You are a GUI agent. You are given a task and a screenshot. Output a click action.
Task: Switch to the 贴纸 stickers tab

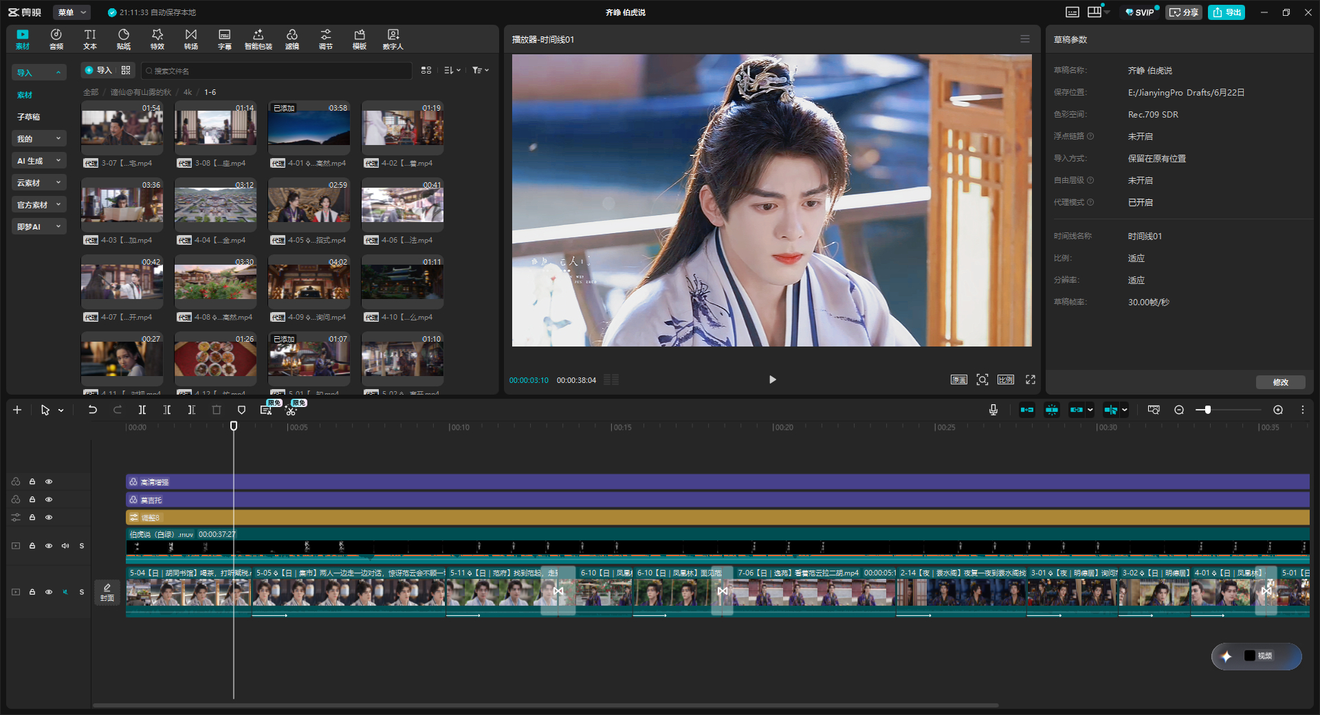point(124,39)
